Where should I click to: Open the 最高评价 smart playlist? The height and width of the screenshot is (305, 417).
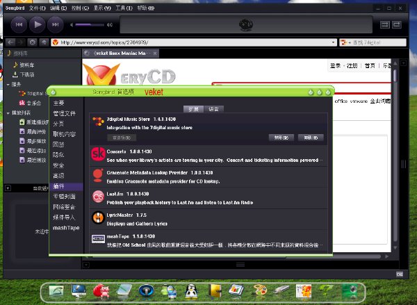(33, 131)
